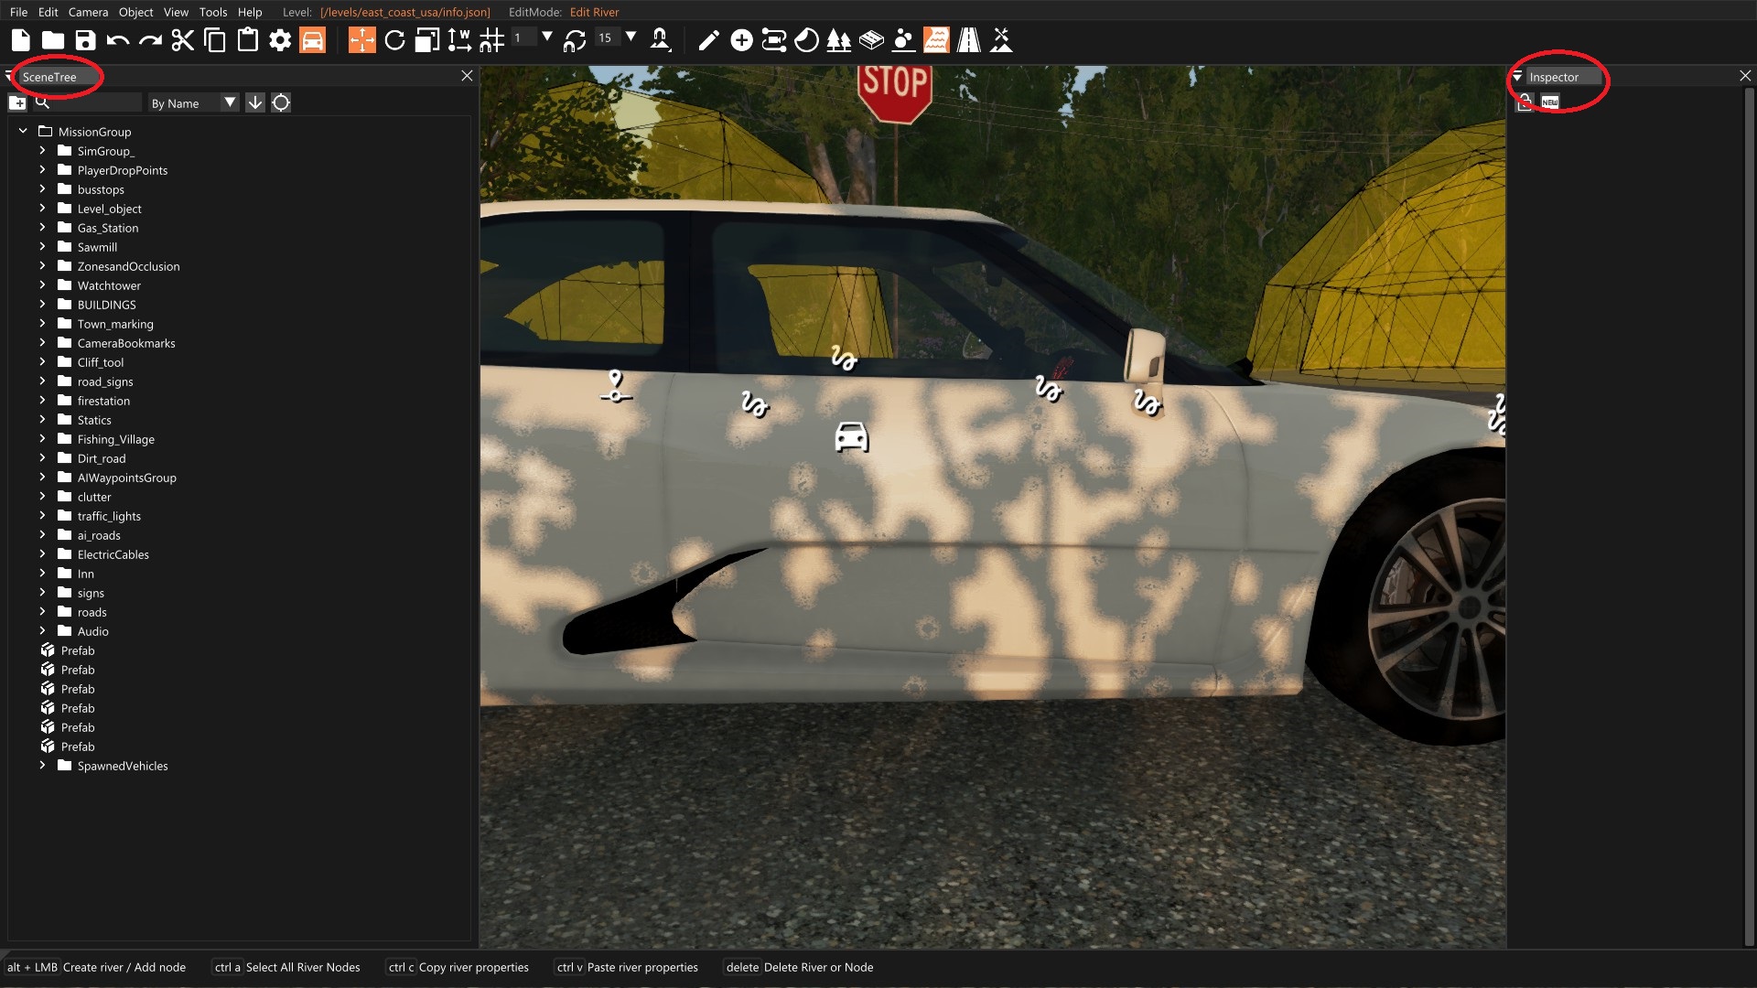This screenshot has height=988, width=1757.
Task: Toggle the grid snapping icon
Action: tap(491, 40)
